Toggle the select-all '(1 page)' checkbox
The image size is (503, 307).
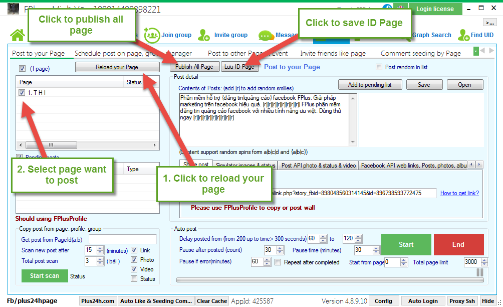[22, 68]
